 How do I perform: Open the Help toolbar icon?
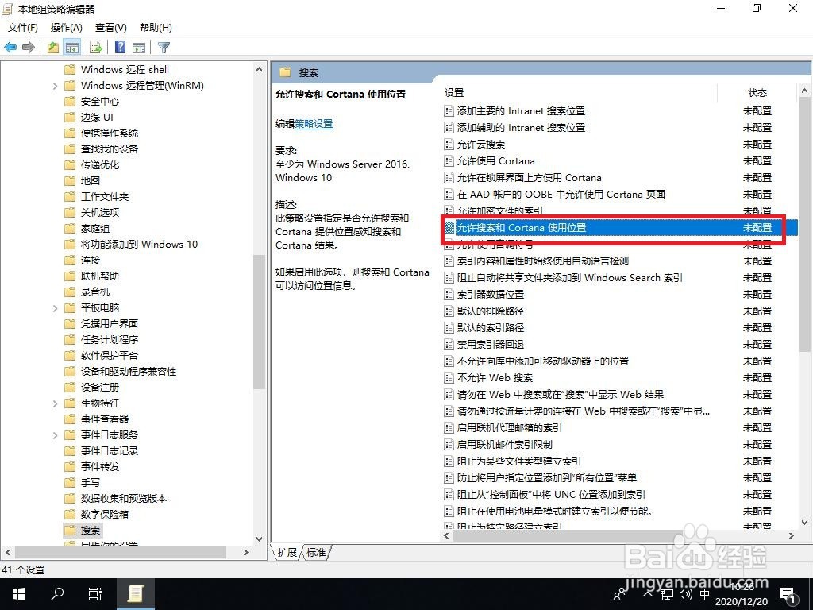point(121,48)
